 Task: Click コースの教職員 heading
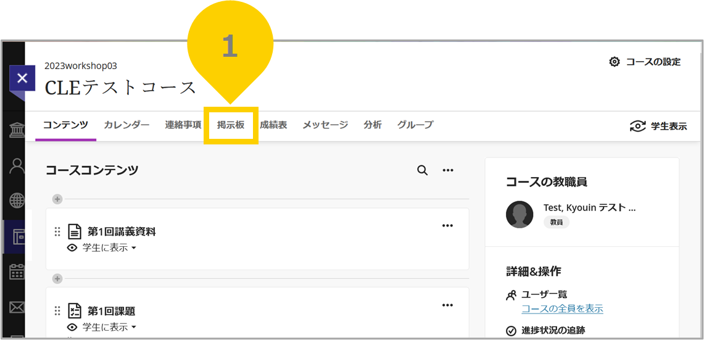(546, 181)
